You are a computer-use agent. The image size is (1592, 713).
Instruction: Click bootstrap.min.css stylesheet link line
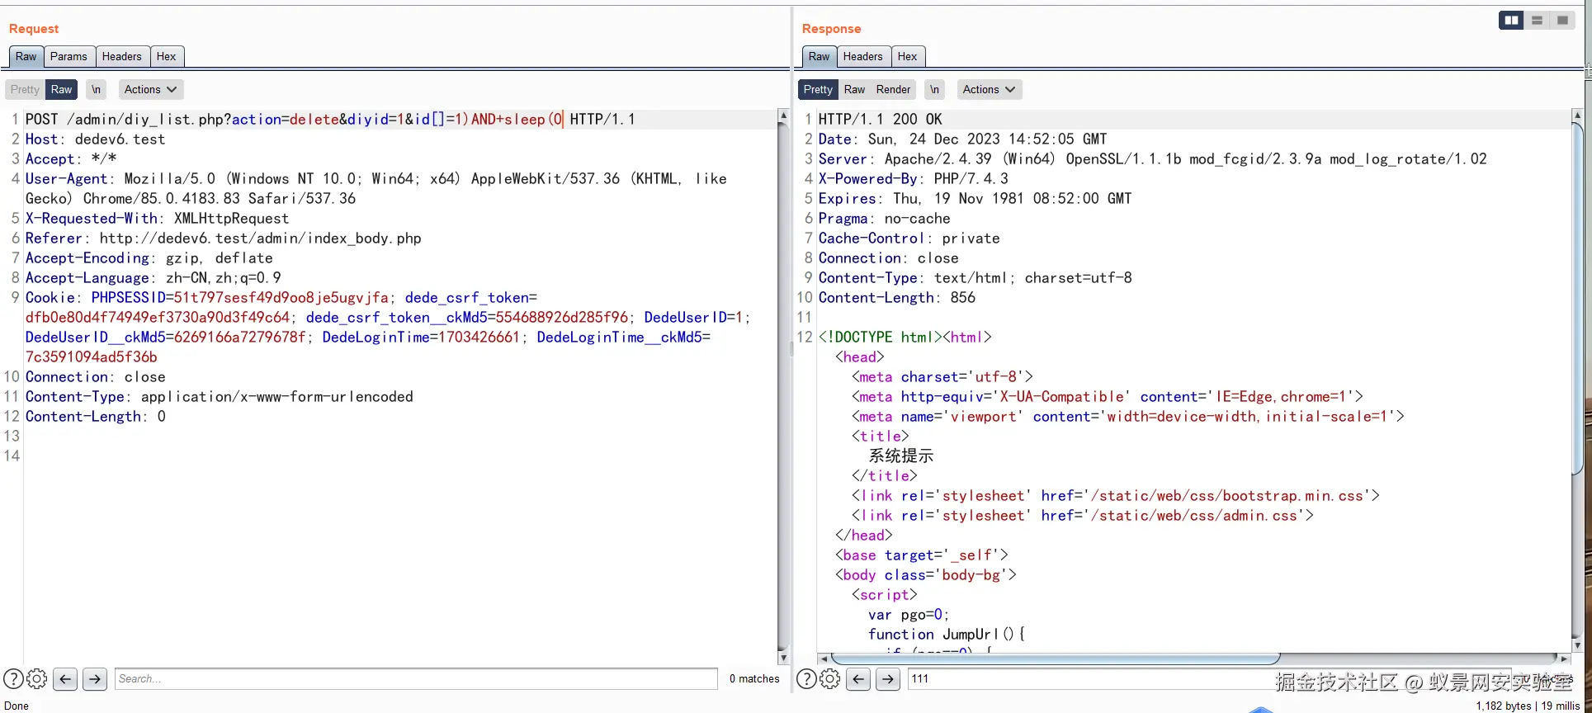[x=1115, y=496]
